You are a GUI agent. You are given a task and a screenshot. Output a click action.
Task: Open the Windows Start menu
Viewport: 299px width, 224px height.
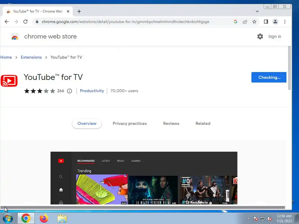(x=8, y=218)
